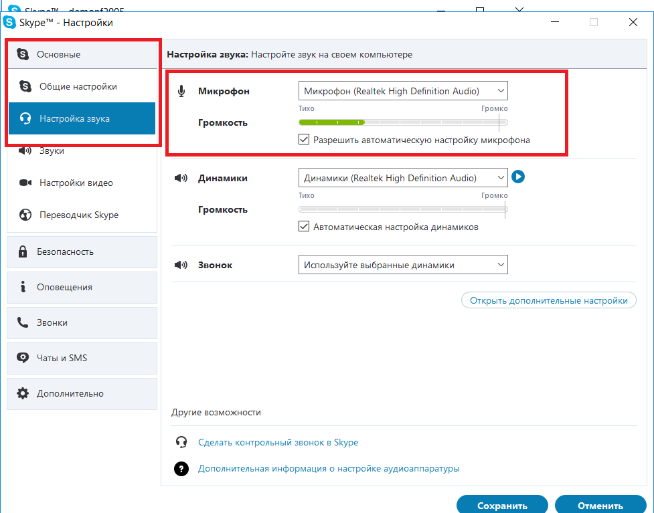654x513 pixels.
Task: Click the Skype logo in the settings title bar
Action: point(9,23)
